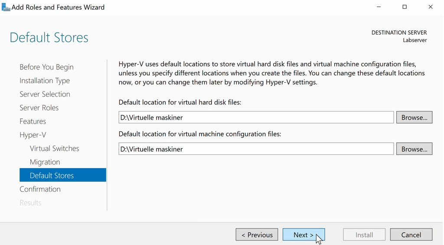The width and height of the screenshot is (444, 245).
Task: Select Server Selection in the sidebar
Action: (45, 94)
